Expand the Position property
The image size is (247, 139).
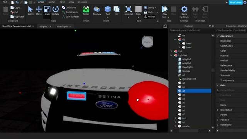(218, 120)
